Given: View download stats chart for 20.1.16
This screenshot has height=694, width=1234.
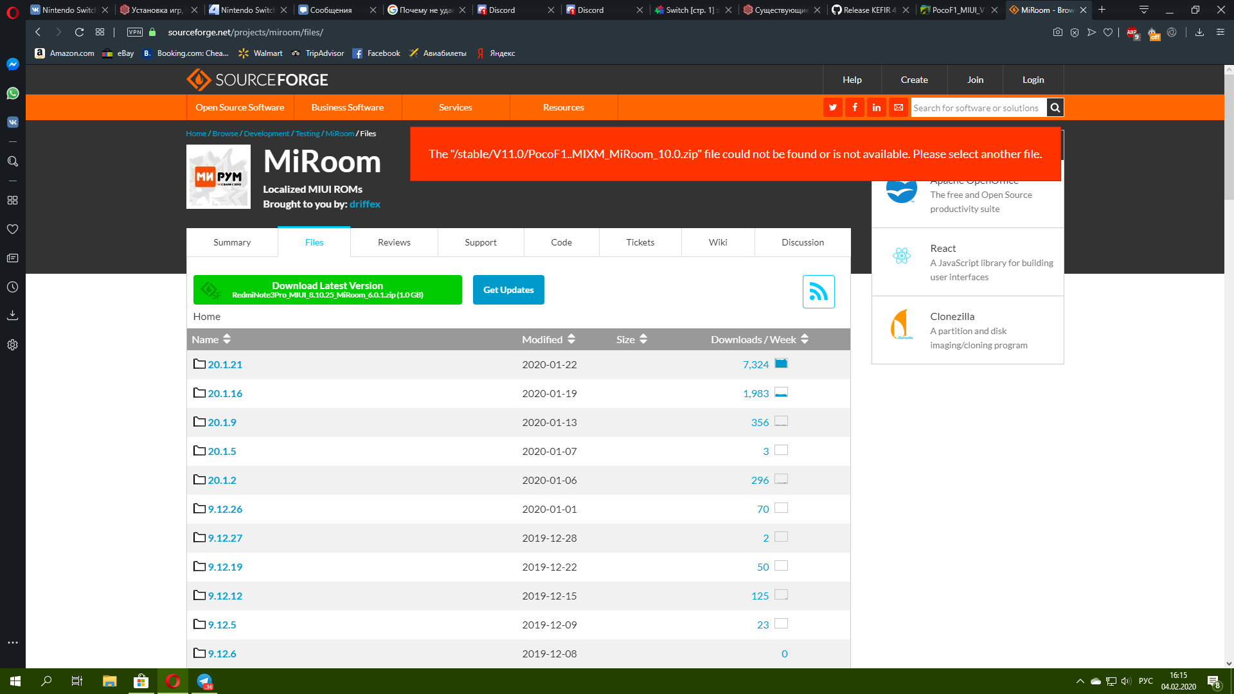Looking at the screenshot, I should pyautogui.click(x=781, y=393).
